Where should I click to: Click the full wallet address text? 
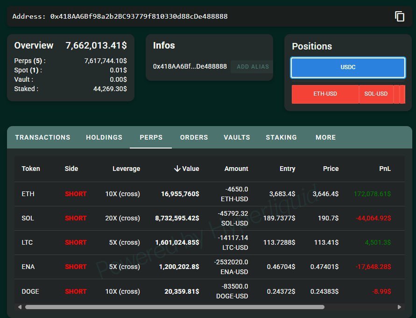(x=139, y=16)
